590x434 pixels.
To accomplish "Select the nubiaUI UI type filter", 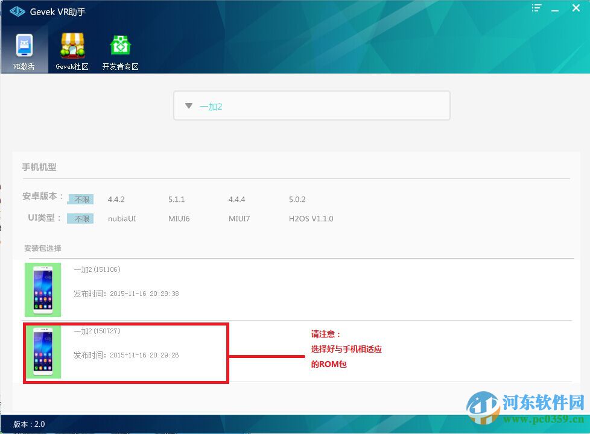I will click(121, 218).
